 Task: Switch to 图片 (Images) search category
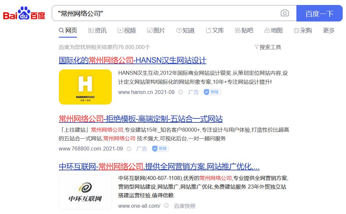[x=156, y=30]
